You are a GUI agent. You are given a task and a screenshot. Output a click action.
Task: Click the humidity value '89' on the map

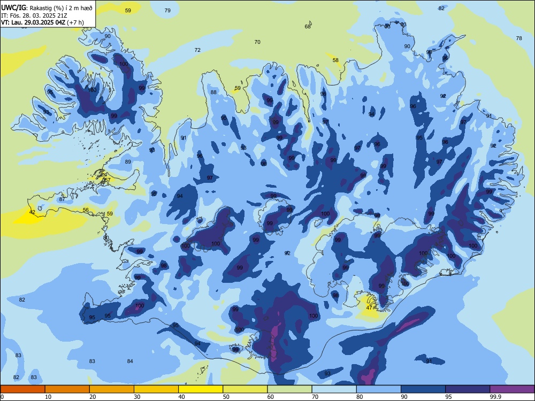(128, 161)
